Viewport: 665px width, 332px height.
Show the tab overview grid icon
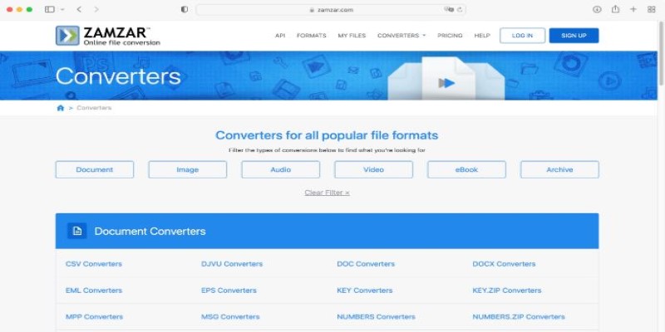(x=652, y=9)
